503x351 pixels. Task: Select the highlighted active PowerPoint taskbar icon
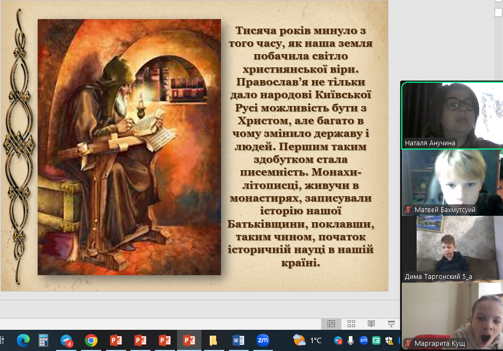(189, 340)
